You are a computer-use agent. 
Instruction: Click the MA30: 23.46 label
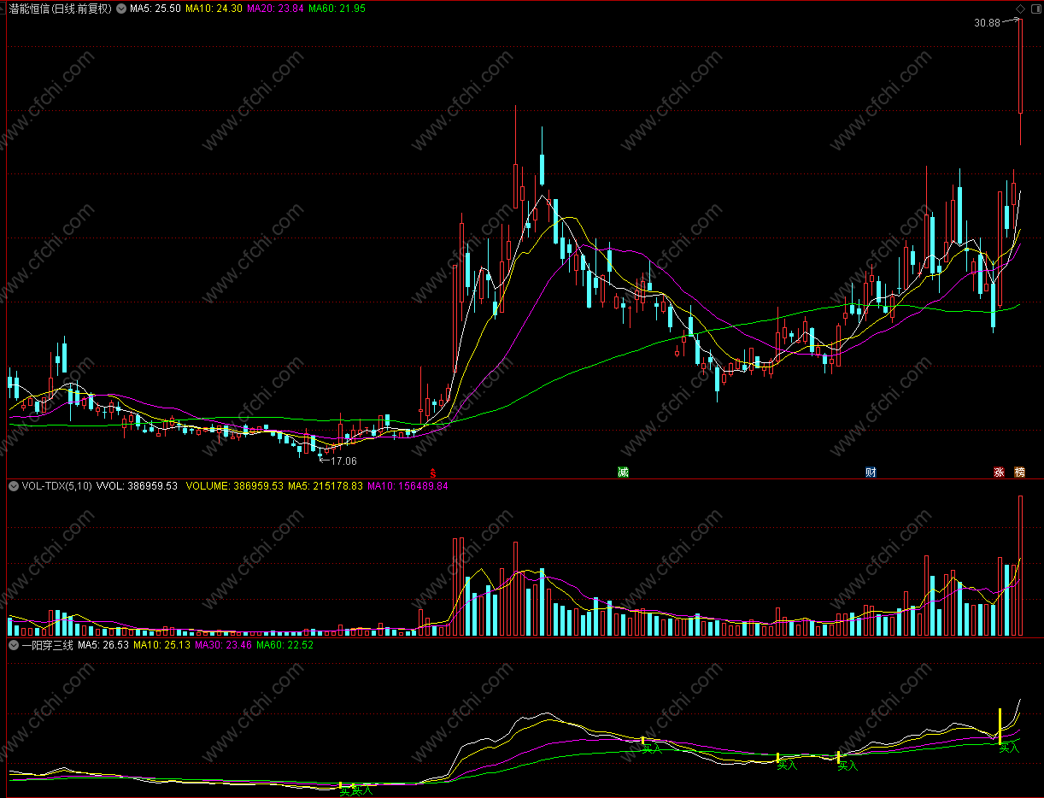click(224, 645)
